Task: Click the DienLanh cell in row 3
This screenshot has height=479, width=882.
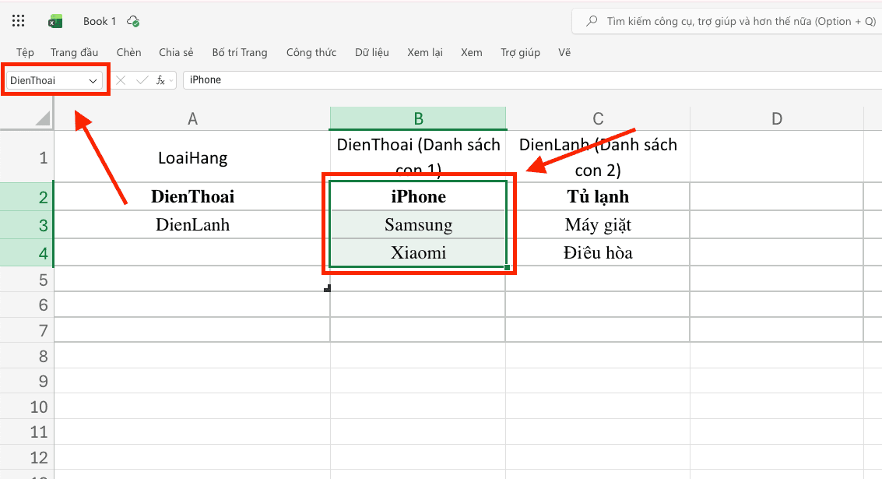Action: coord(192,224)
